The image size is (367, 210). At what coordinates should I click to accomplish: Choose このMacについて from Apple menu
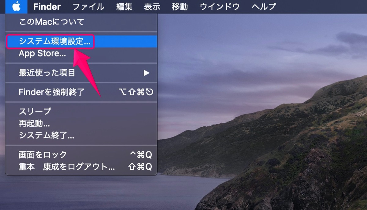81,22
